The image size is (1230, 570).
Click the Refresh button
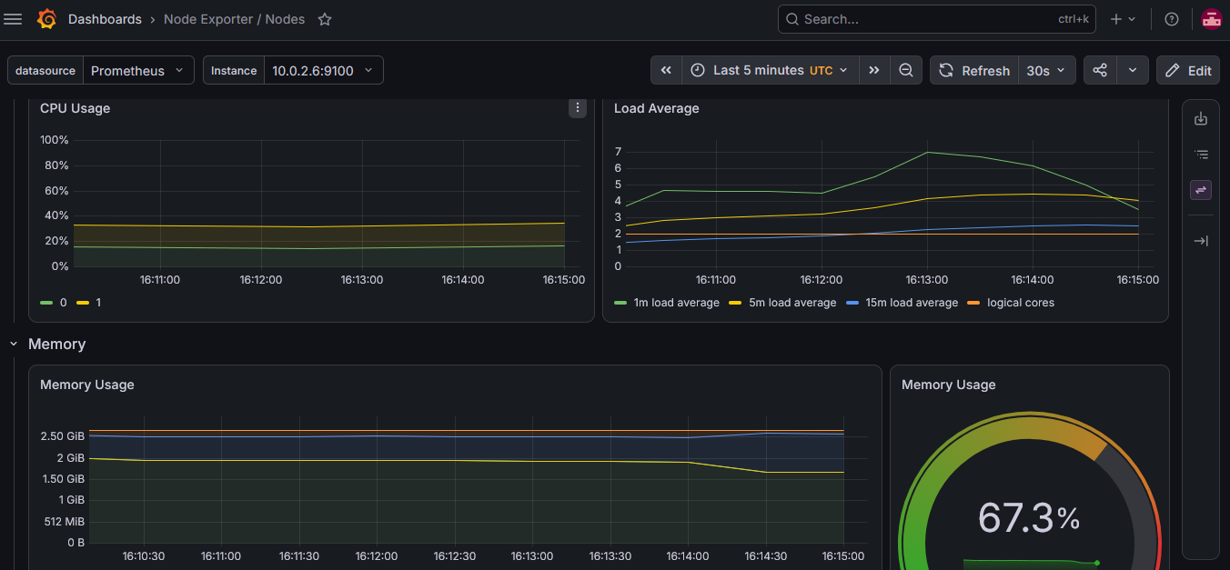[974, 70]
